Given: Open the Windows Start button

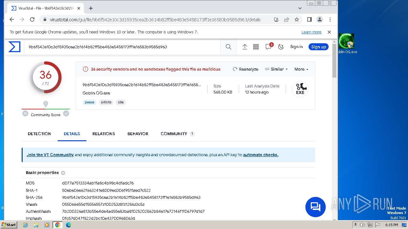Looking at the screenshot, I should (9, 225).
